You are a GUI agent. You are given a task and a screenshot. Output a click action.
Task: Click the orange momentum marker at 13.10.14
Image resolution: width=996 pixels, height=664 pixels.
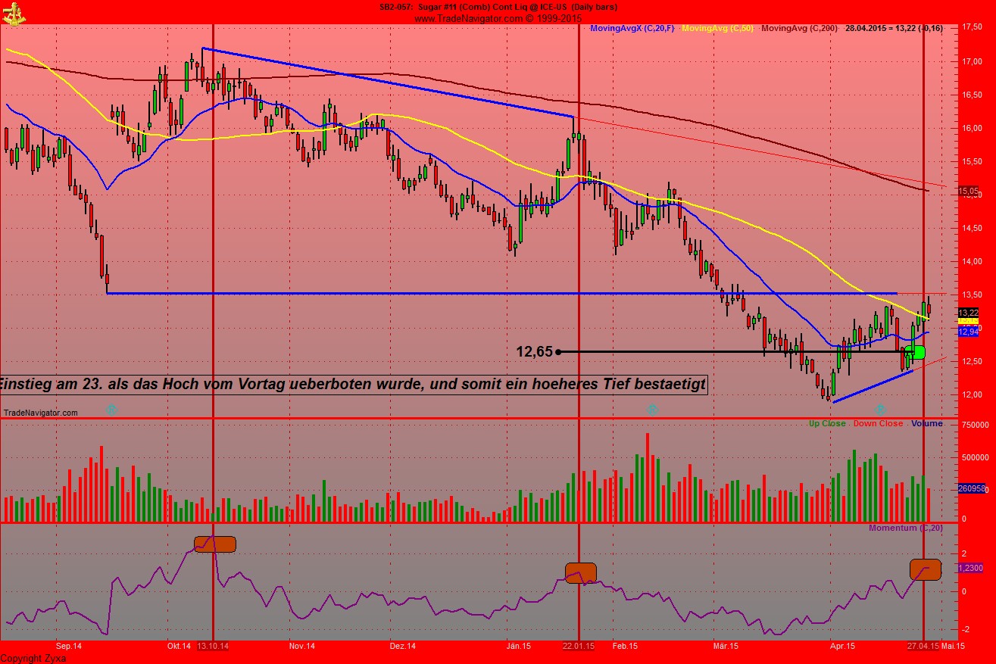[x=215, y=544]
